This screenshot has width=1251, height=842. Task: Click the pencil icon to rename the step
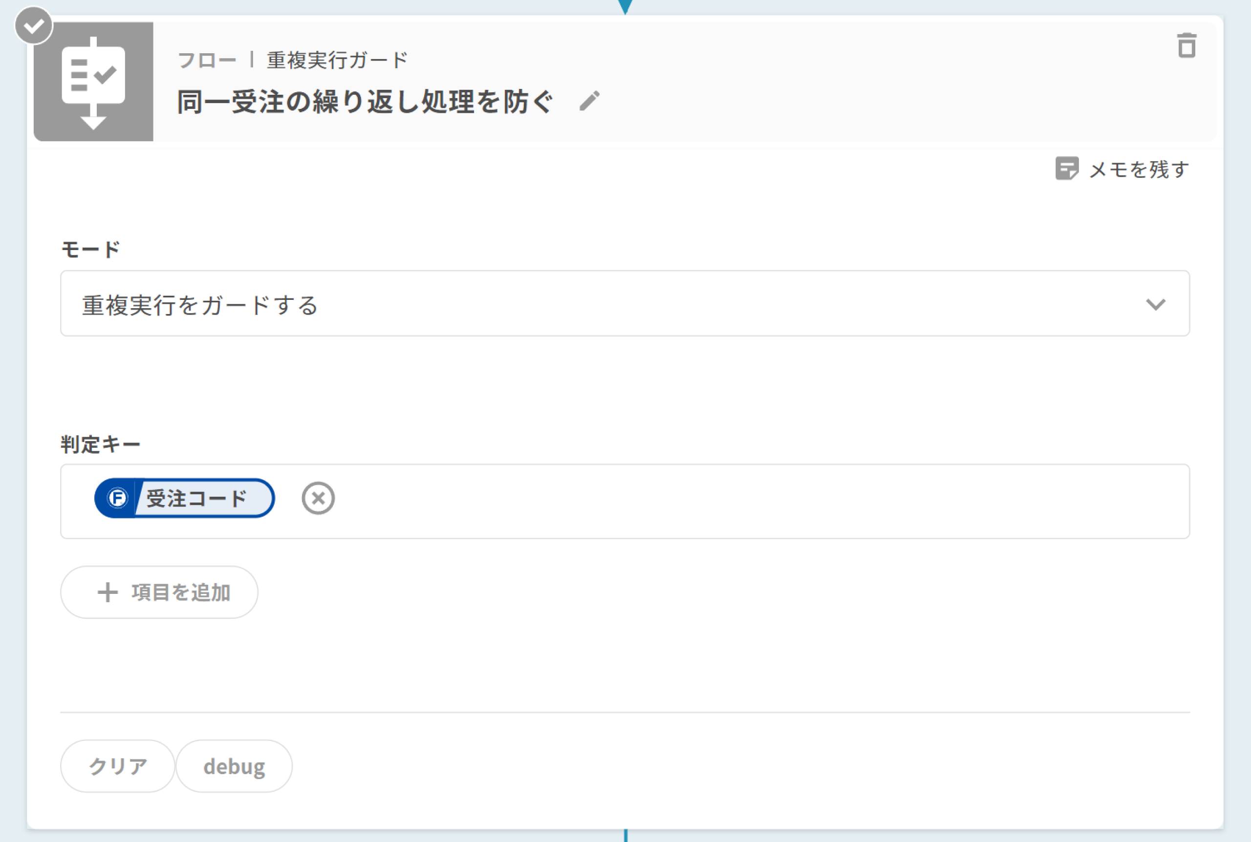589,101
